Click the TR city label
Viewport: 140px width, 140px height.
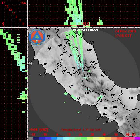74,69
